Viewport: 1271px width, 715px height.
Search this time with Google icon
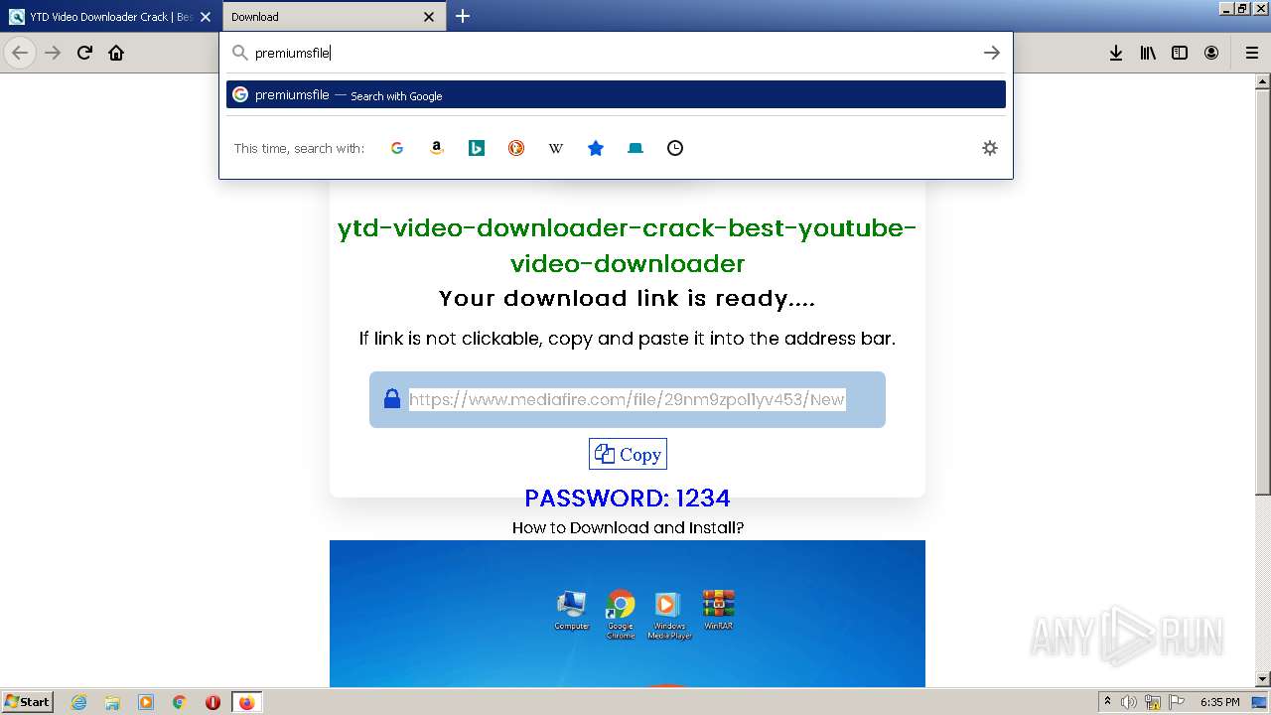click(397, 148)
